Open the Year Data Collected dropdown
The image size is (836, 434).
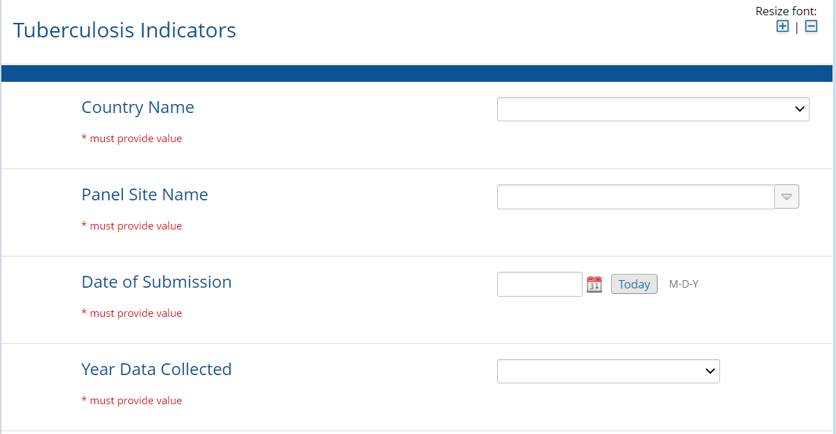tap(608, 371)
